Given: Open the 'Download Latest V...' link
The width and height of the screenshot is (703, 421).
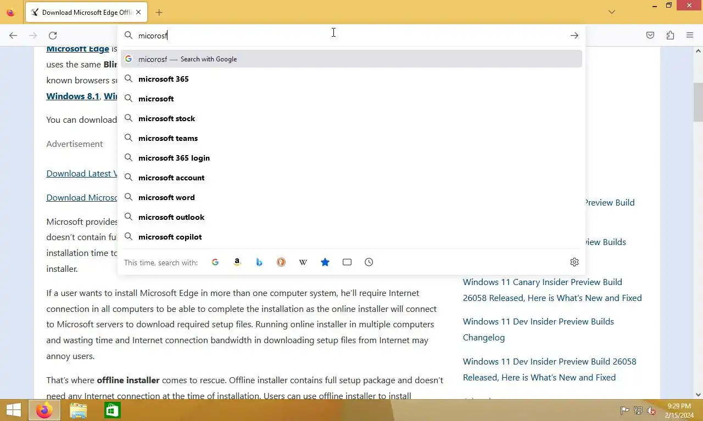Looking at the screenshot, I should click(x=82, y=173).
